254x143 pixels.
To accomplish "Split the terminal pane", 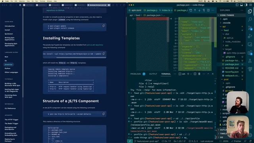I will [195, 74].
